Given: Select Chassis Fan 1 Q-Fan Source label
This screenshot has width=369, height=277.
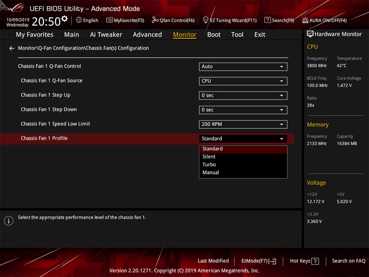Looking at the screenshot, I should click(52, 81).
